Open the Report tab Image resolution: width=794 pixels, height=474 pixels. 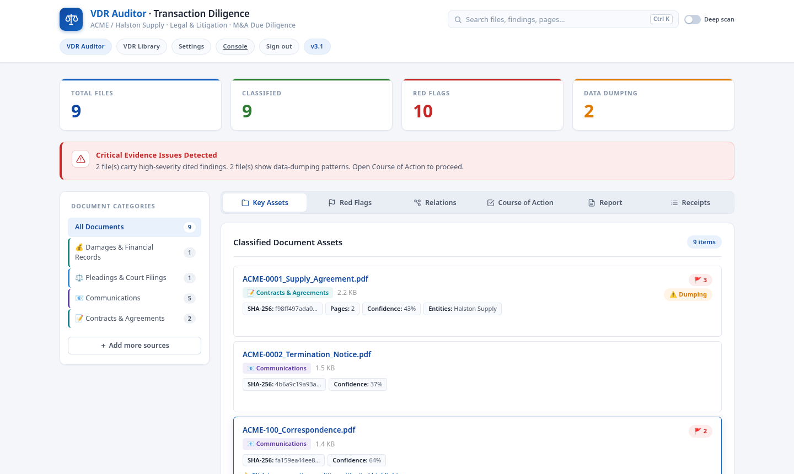(605, 203)
